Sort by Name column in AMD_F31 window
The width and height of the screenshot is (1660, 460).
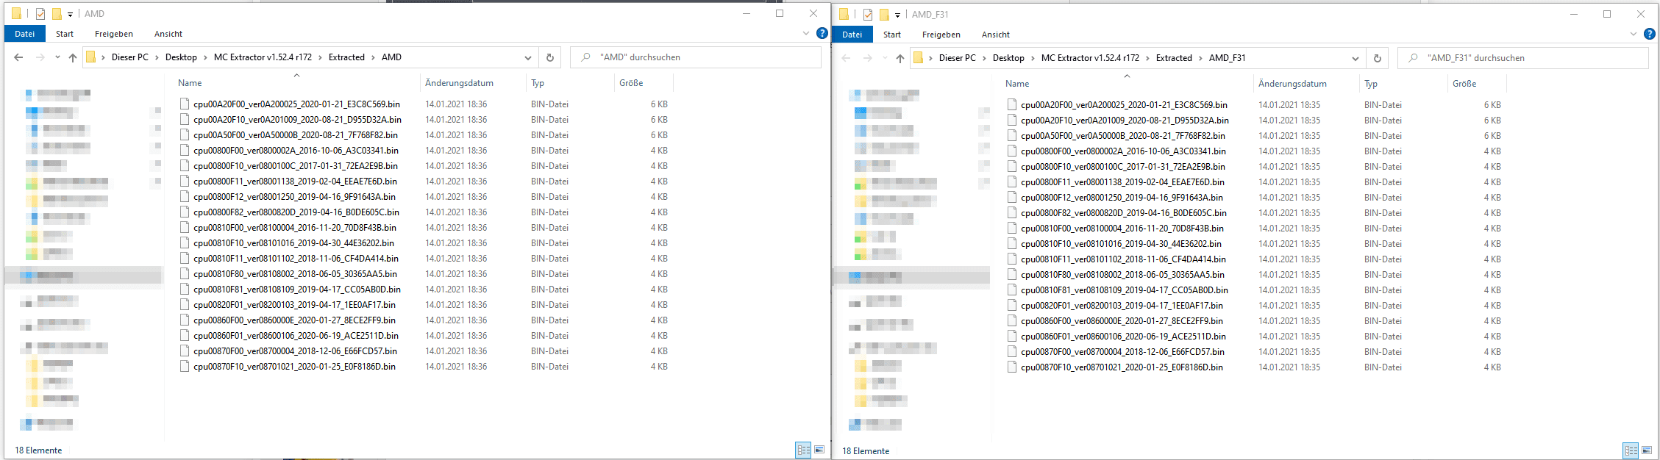click(1017, 84)
